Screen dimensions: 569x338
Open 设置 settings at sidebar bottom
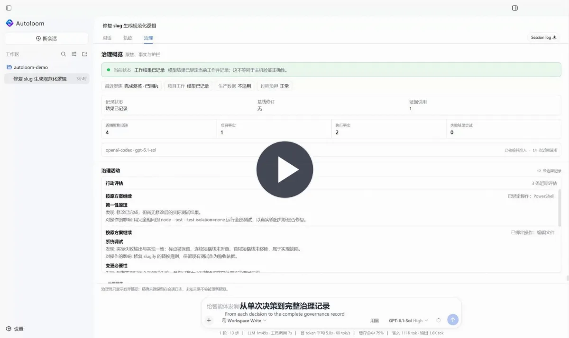click(x=15, y=329)
